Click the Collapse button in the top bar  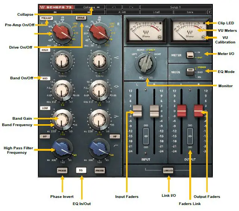(90, 7)
